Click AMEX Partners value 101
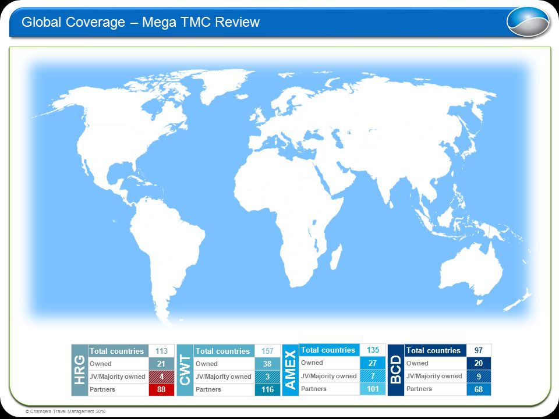The image size is (559, 419). click(x=373, y=389)
